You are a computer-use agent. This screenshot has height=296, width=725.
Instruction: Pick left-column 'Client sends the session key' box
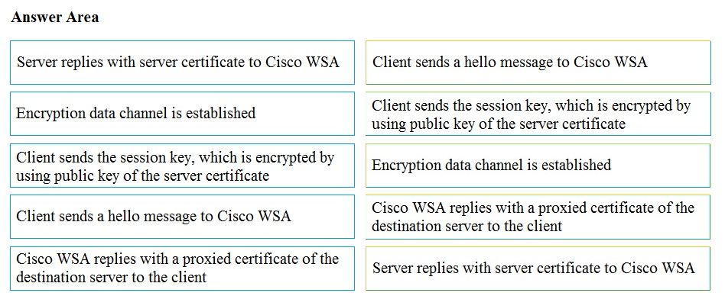(182, 166)
